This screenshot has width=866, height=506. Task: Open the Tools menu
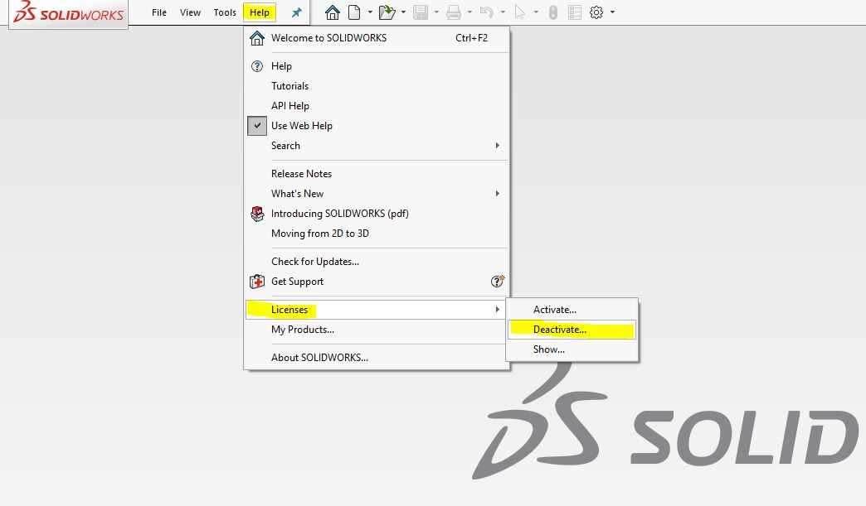pyautogui.click(x=225, y=12)
